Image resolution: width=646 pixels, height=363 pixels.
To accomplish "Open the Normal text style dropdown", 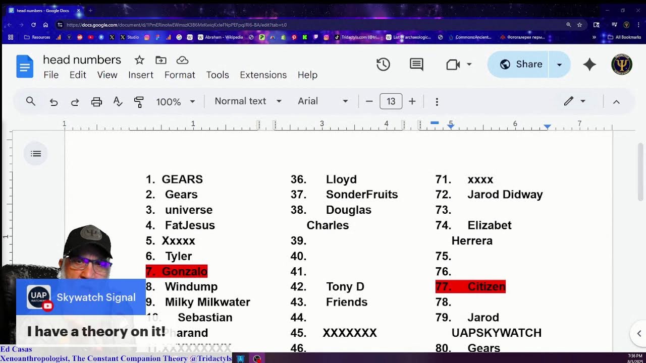I will (x=248, y=101).
